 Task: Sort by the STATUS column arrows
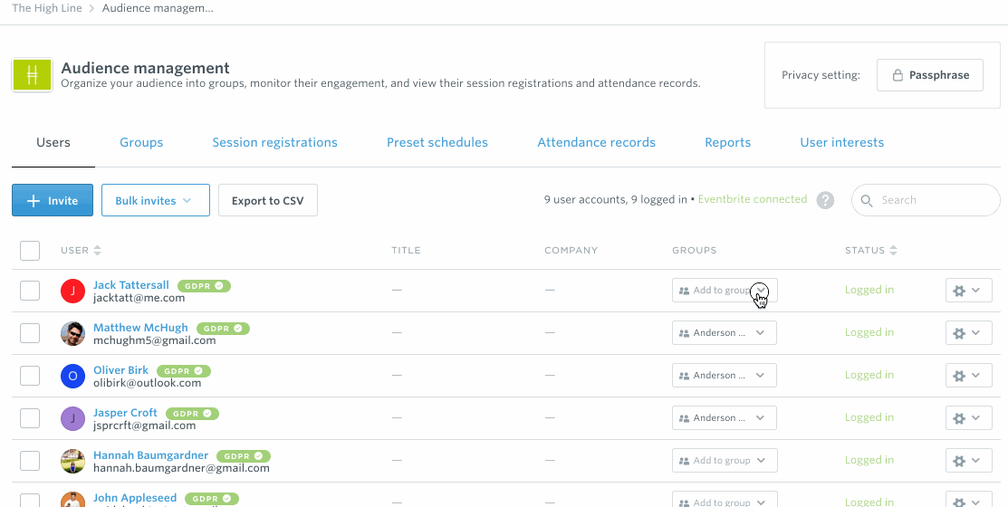pos(894,251)
